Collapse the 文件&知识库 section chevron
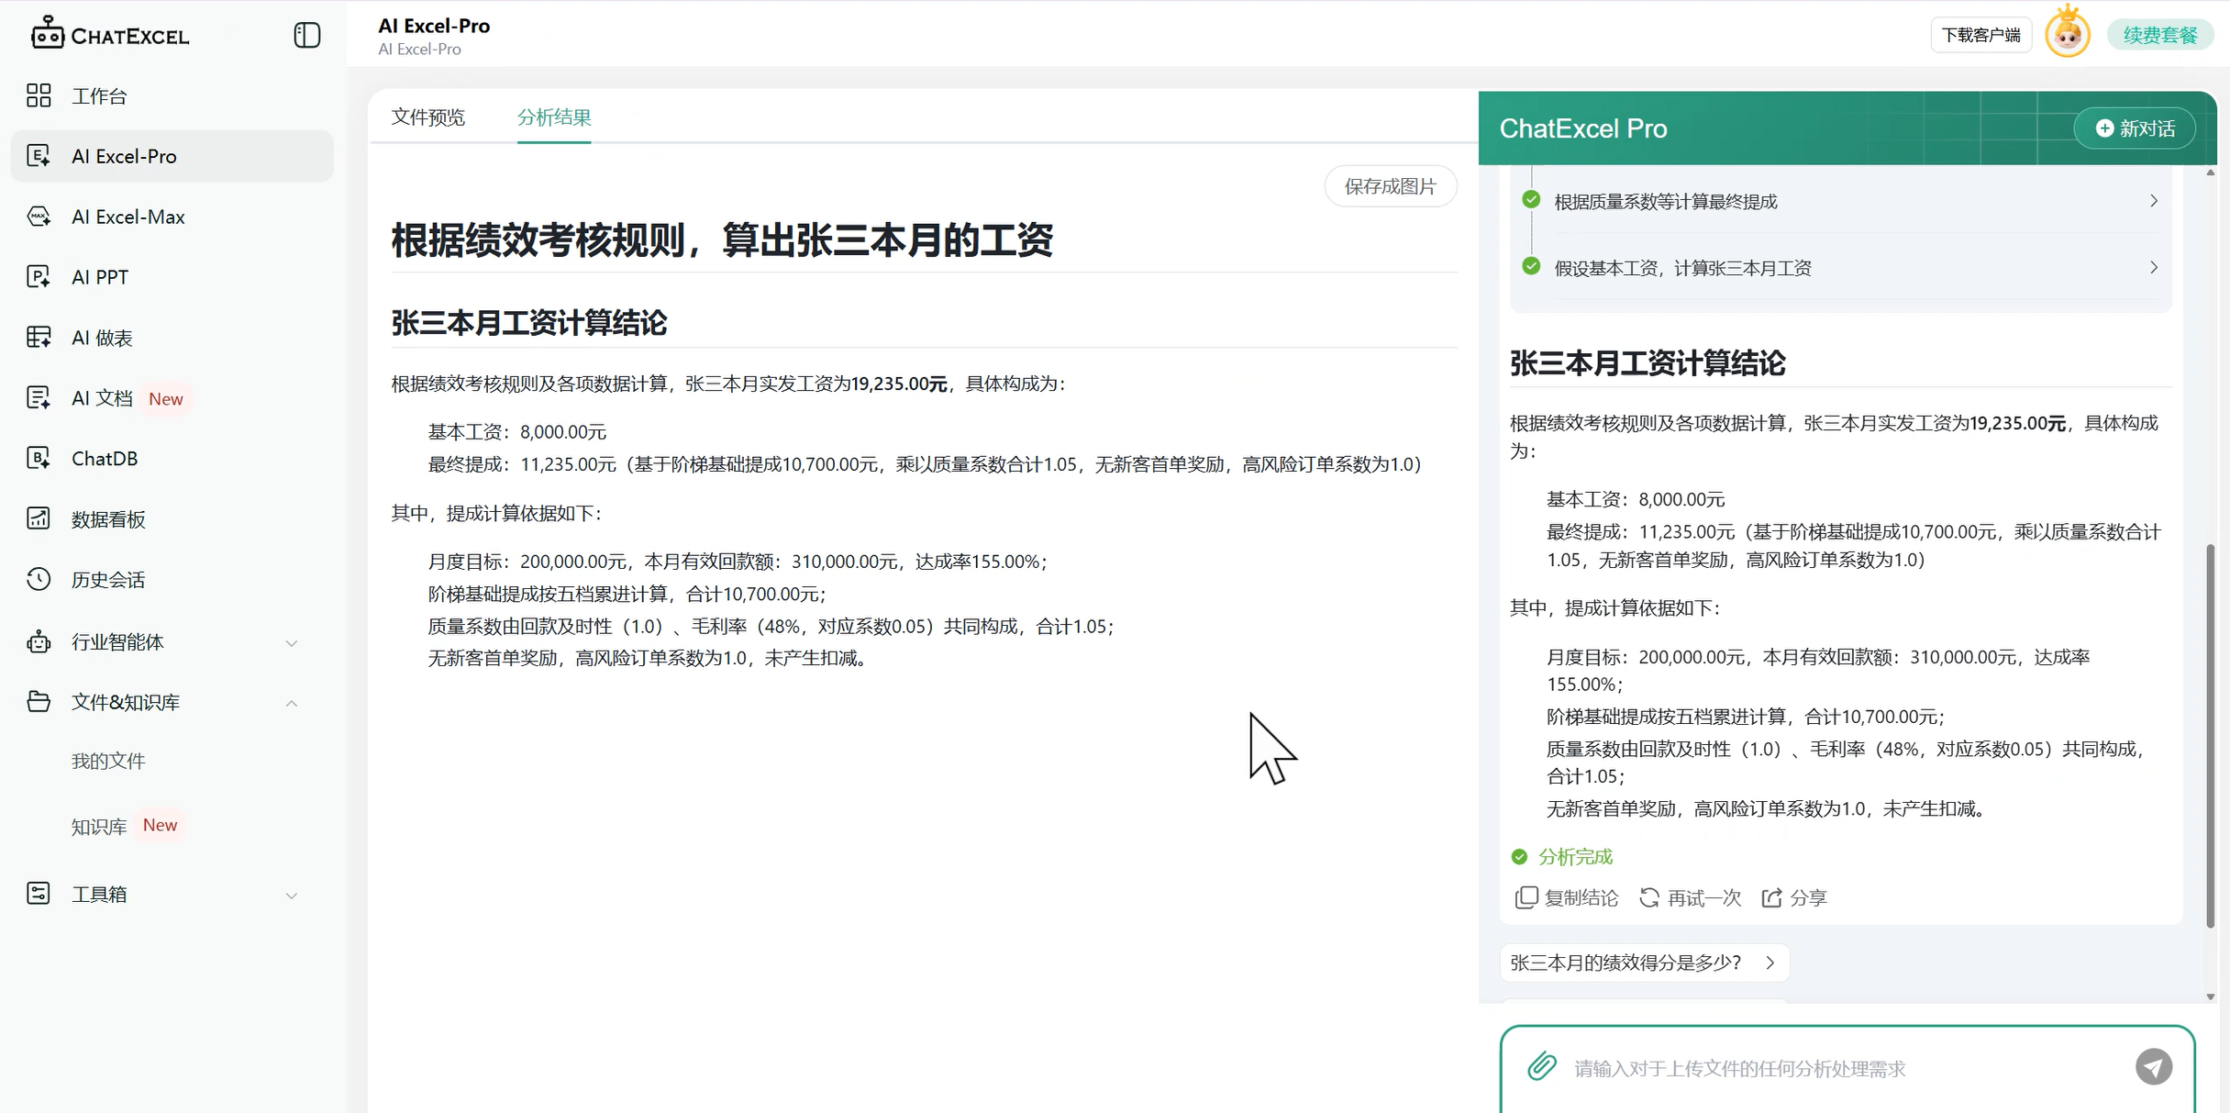Viewport: 2230px width, 1113px height. coord(292,704)
